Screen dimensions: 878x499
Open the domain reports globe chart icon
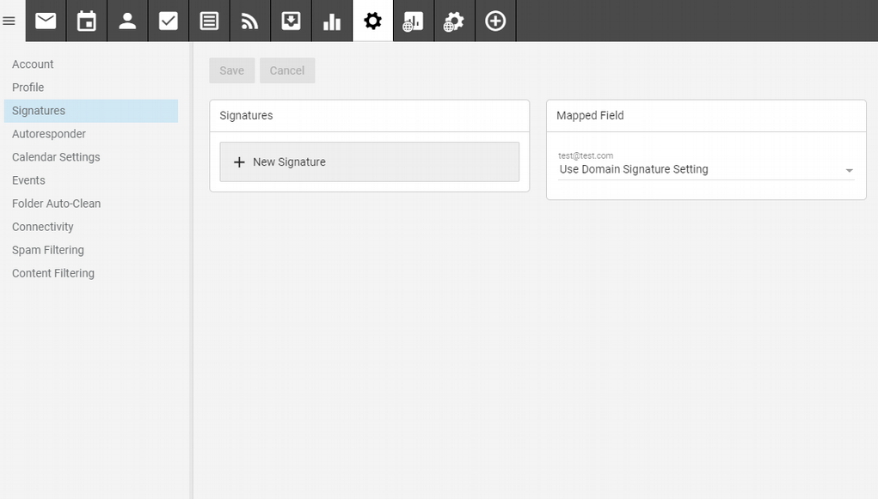[414, 21]
